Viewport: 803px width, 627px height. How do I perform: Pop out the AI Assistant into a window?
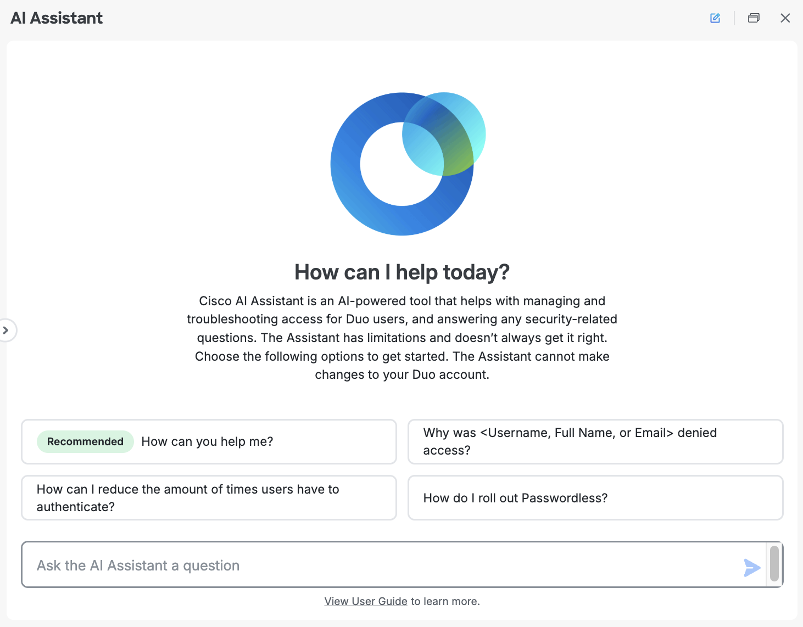[x=754, y=18]
